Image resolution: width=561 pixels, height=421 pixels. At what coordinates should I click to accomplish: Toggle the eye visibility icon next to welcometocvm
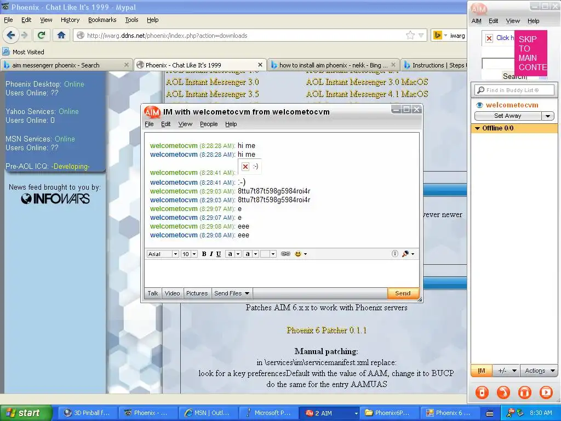(x=479, y=105)
